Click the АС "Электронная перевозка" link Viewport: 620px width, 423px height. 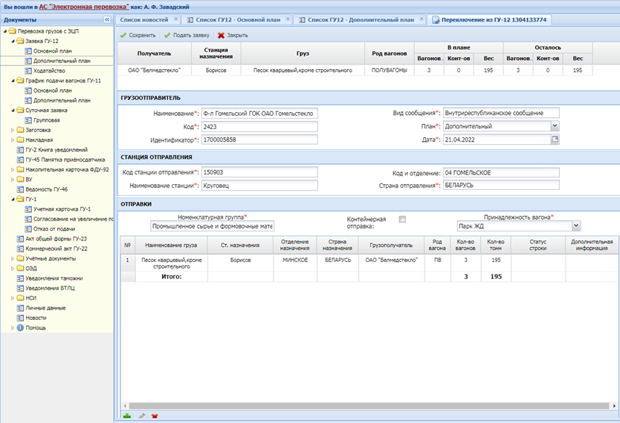point(84,6)
